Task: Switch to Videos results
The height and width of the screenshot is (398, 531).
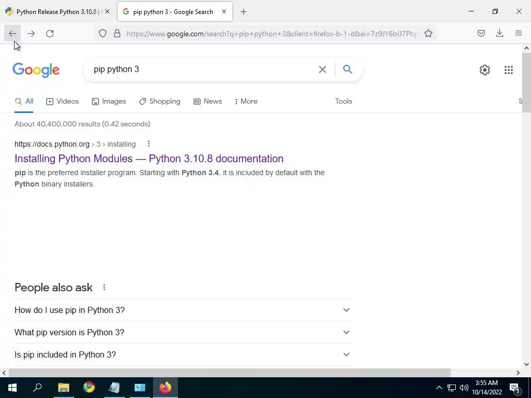Action: click(63, 101)
